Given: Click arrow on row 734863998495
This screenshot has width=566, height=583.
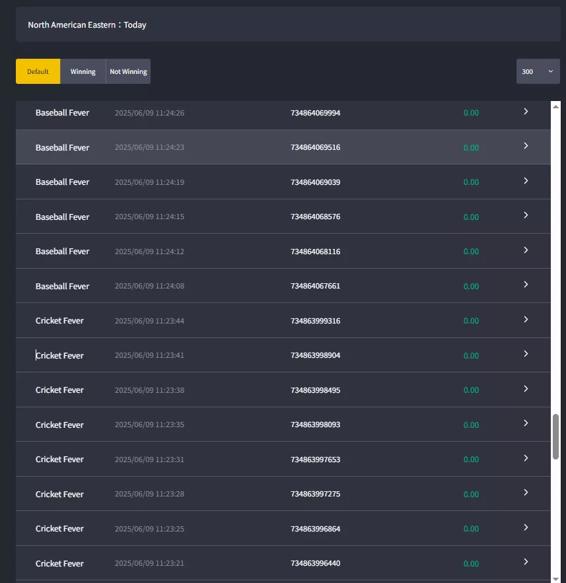Looking at the screenshot, I should point(526,389).
